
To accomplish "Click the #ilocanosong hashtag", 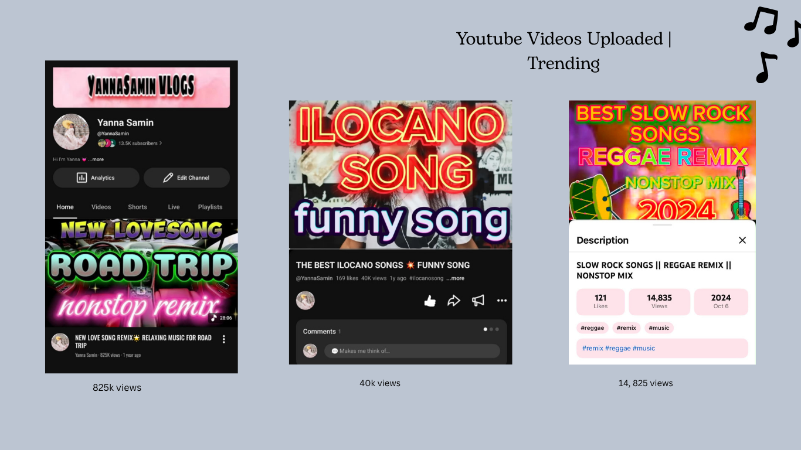I will pos(426,278).
